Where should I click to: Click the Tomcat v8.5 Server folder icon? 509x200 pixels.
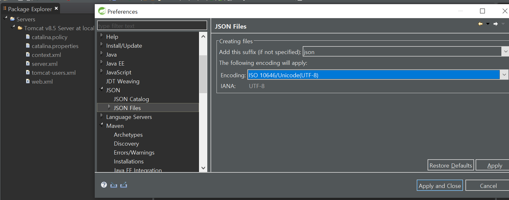point(20,28)
